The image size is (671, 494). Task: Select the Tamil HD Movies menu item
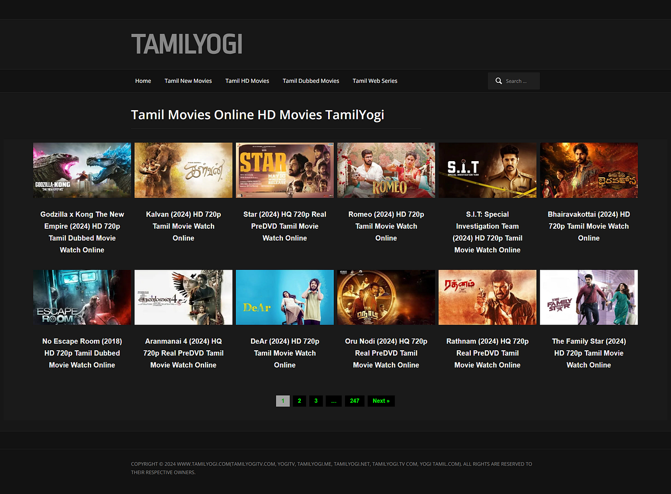[247, 81]
